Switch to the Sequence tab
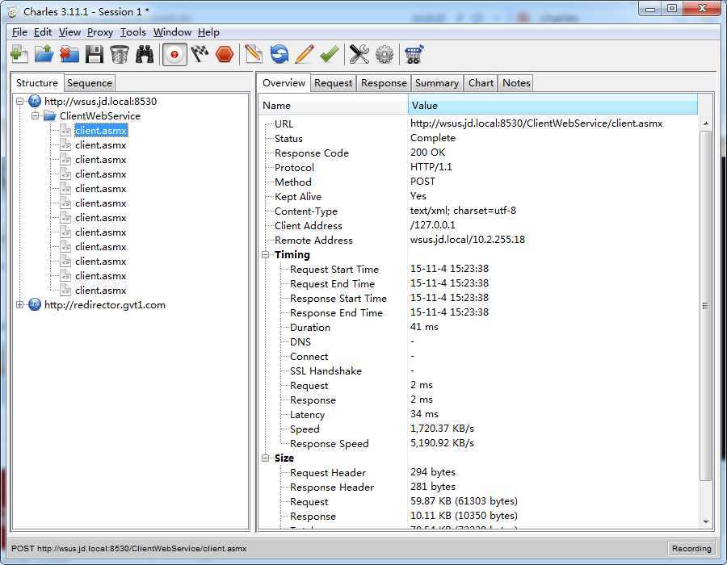The image size is (727, 565). [x=90, y=83]
